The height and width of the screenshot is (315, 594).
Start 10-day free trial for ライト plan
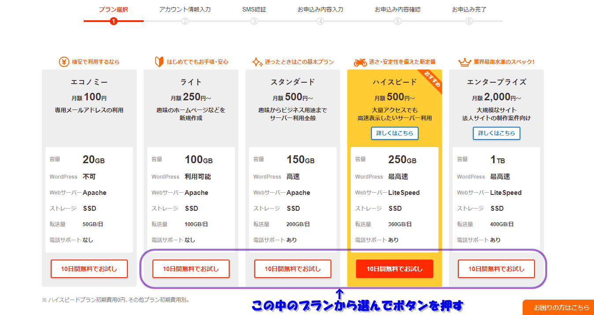pyautogui.click(x=191, y=269)
